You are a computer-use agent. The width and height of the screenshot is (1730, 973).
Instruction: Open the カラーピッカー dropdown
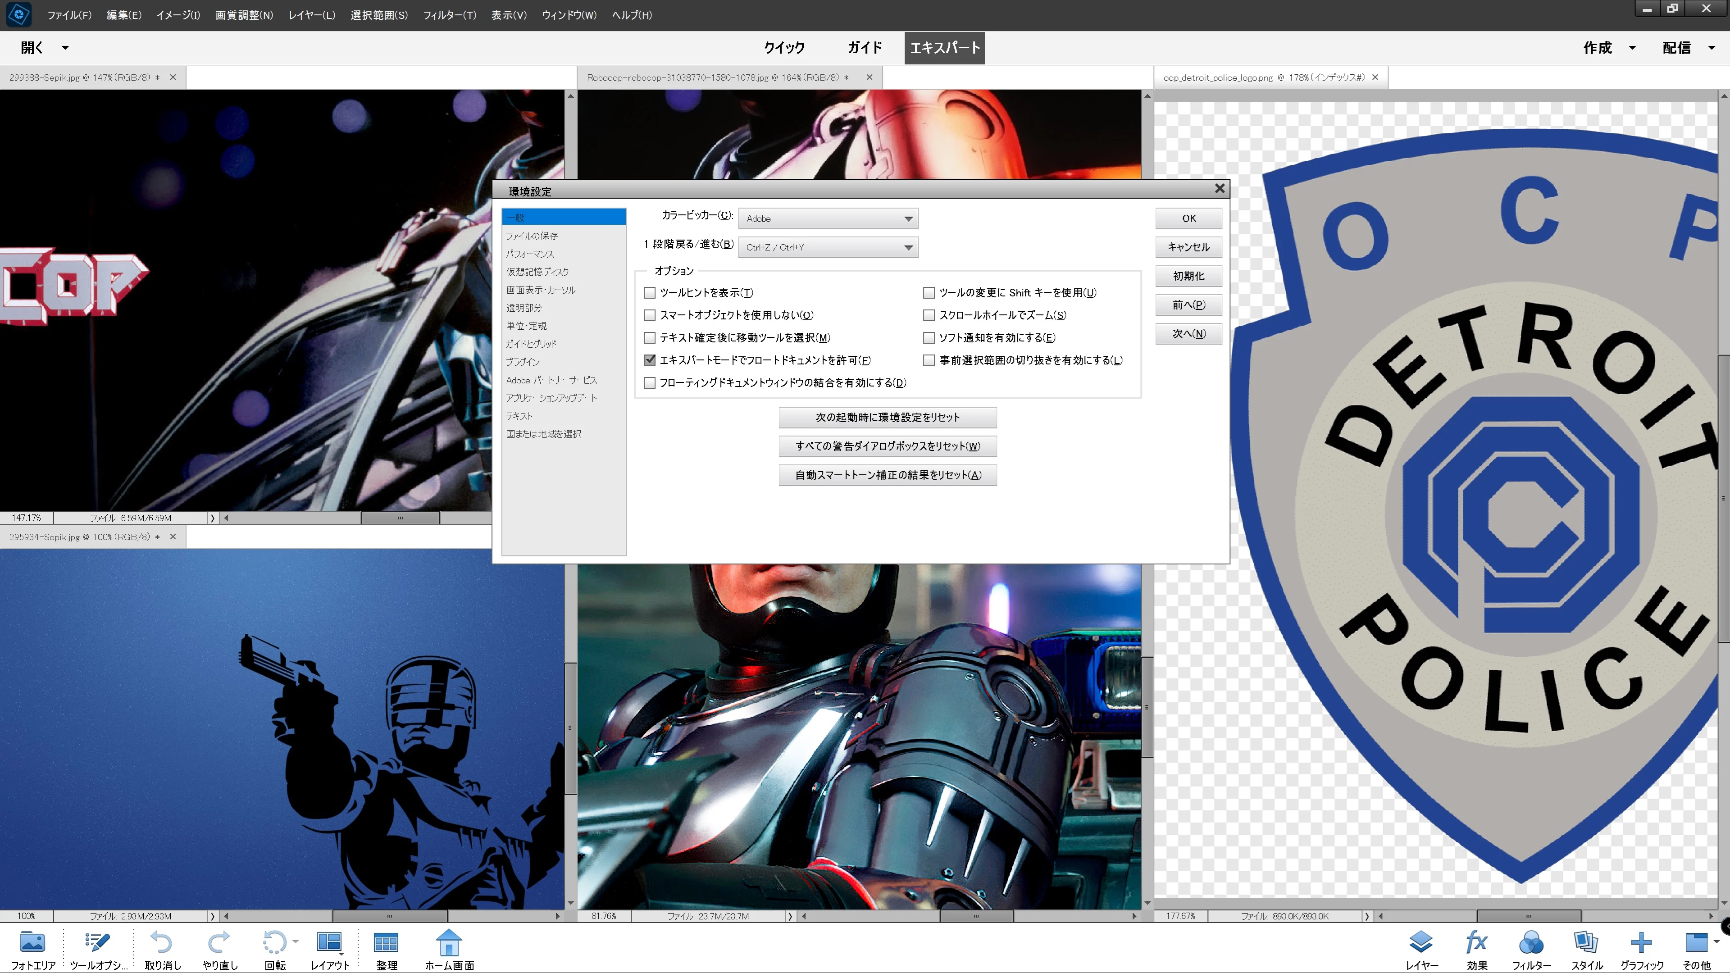coord(828,218)
